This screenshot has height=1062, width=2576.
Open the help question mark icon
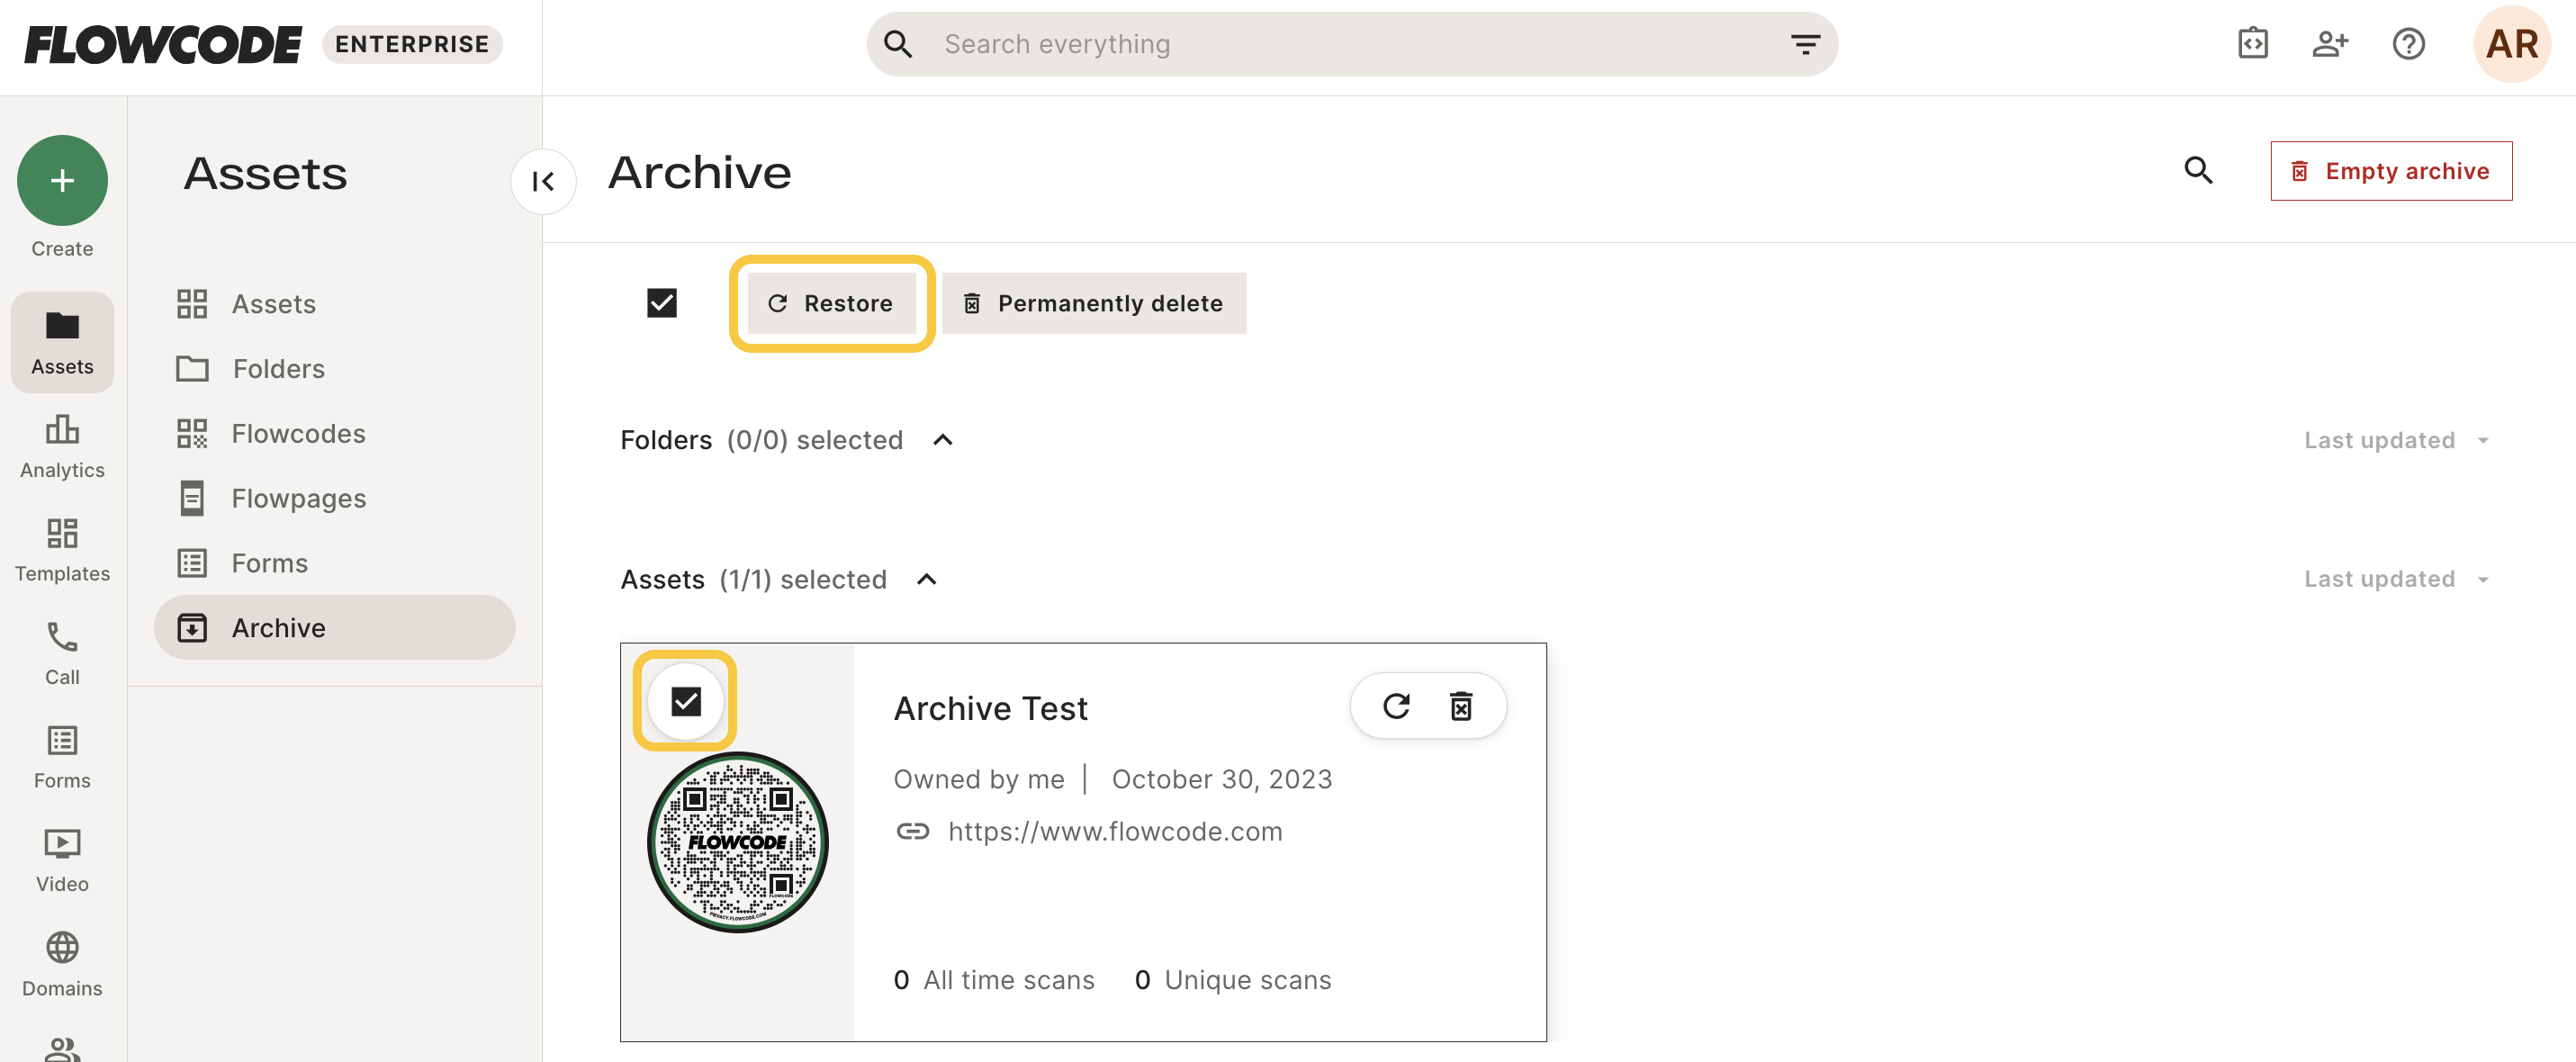[2409, 44]
